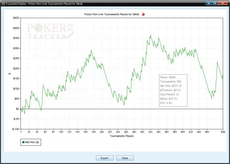Click the Net Won ($) legend label
The width and height of the screenshot is (230, 164).
32,142
